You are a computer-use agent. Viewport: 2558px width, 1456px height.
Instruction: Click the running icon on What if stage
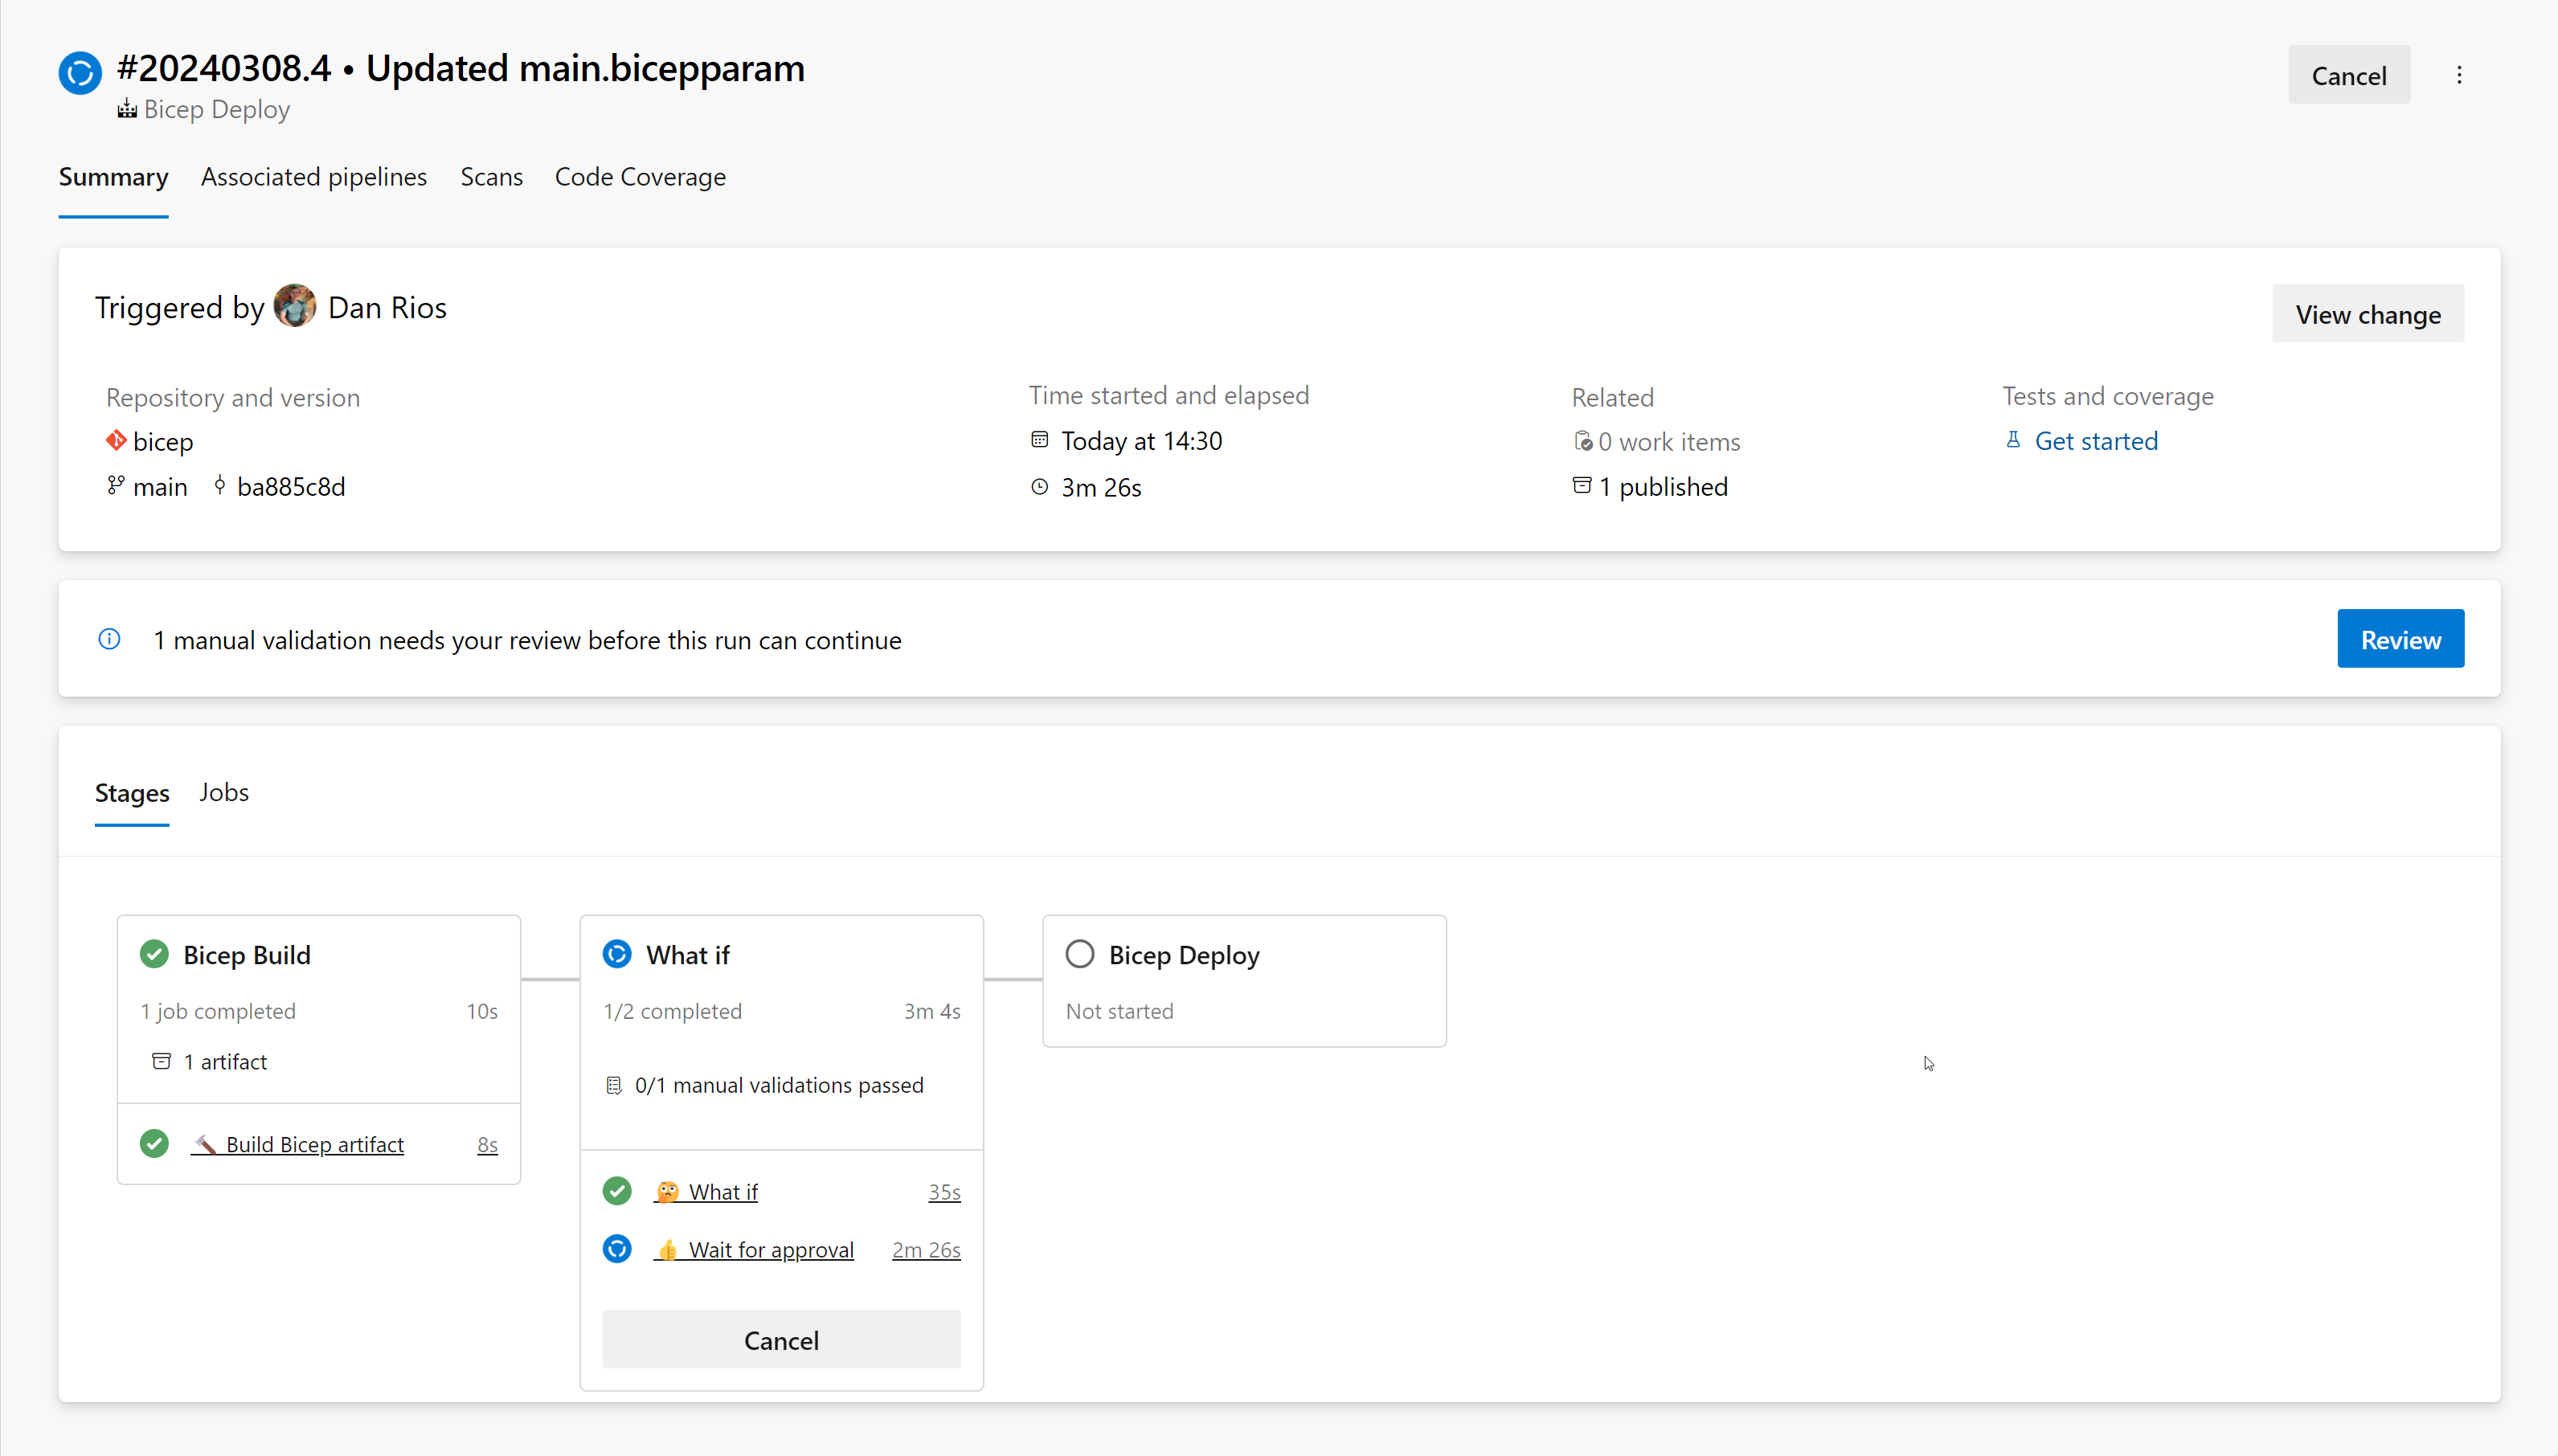coord(617,954)
